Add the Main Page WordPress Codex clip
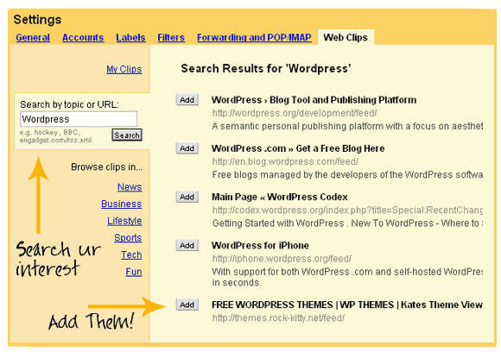501x352 pixels. click(187, 197)
